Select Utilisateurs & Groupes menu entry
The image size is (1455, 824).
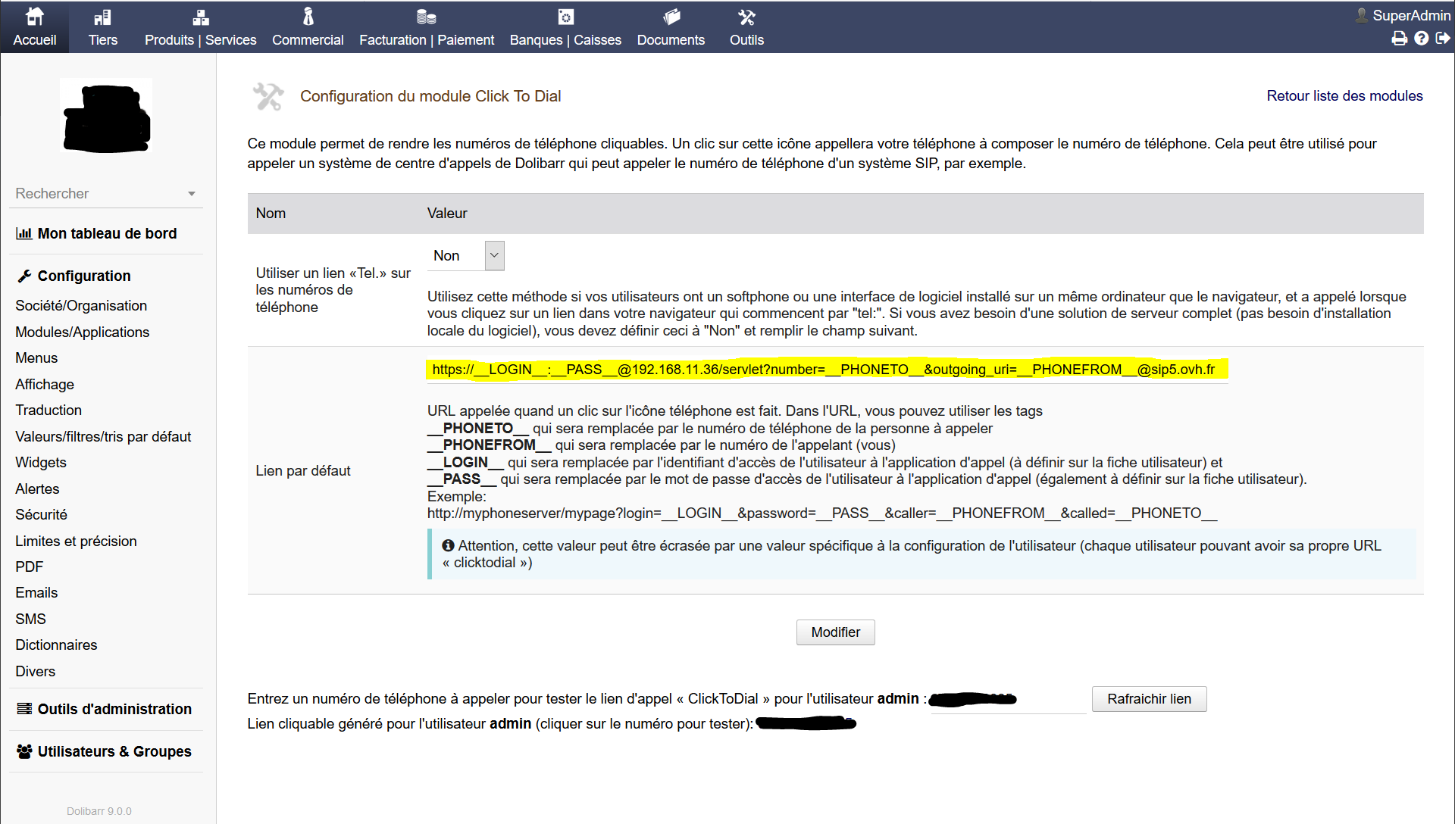[x=114, y=751]
